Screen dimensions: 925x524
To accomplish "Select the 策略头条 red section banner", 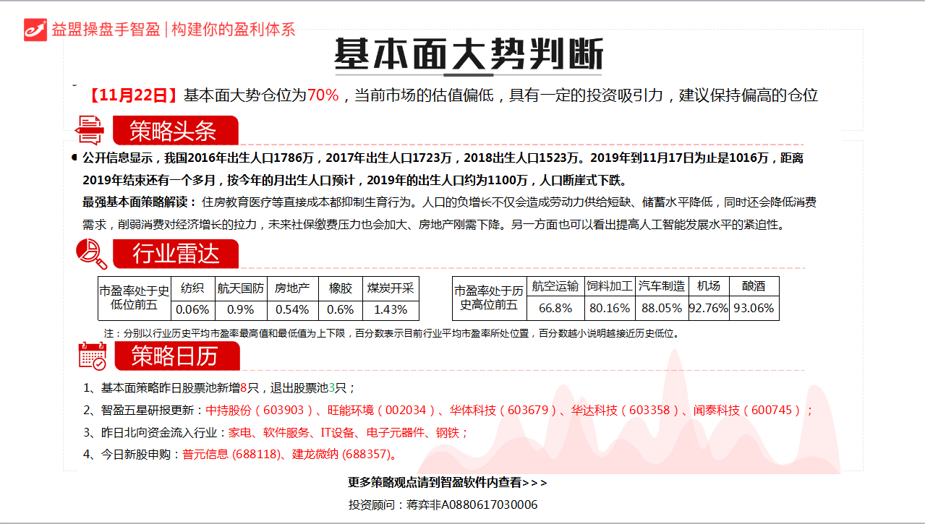I will 174,131.
